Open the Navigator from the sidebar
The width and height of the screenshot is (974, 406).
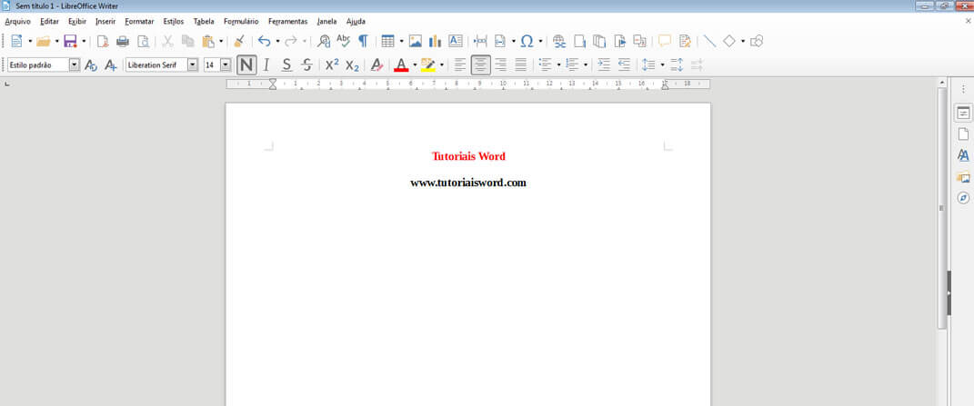pos(963,198)
